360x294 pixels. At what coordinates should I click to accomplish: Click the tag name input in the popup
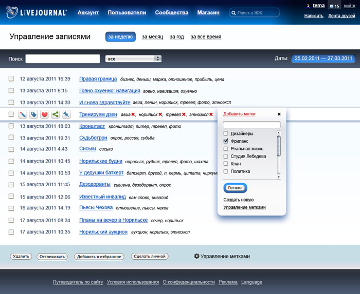pos(251,125)
